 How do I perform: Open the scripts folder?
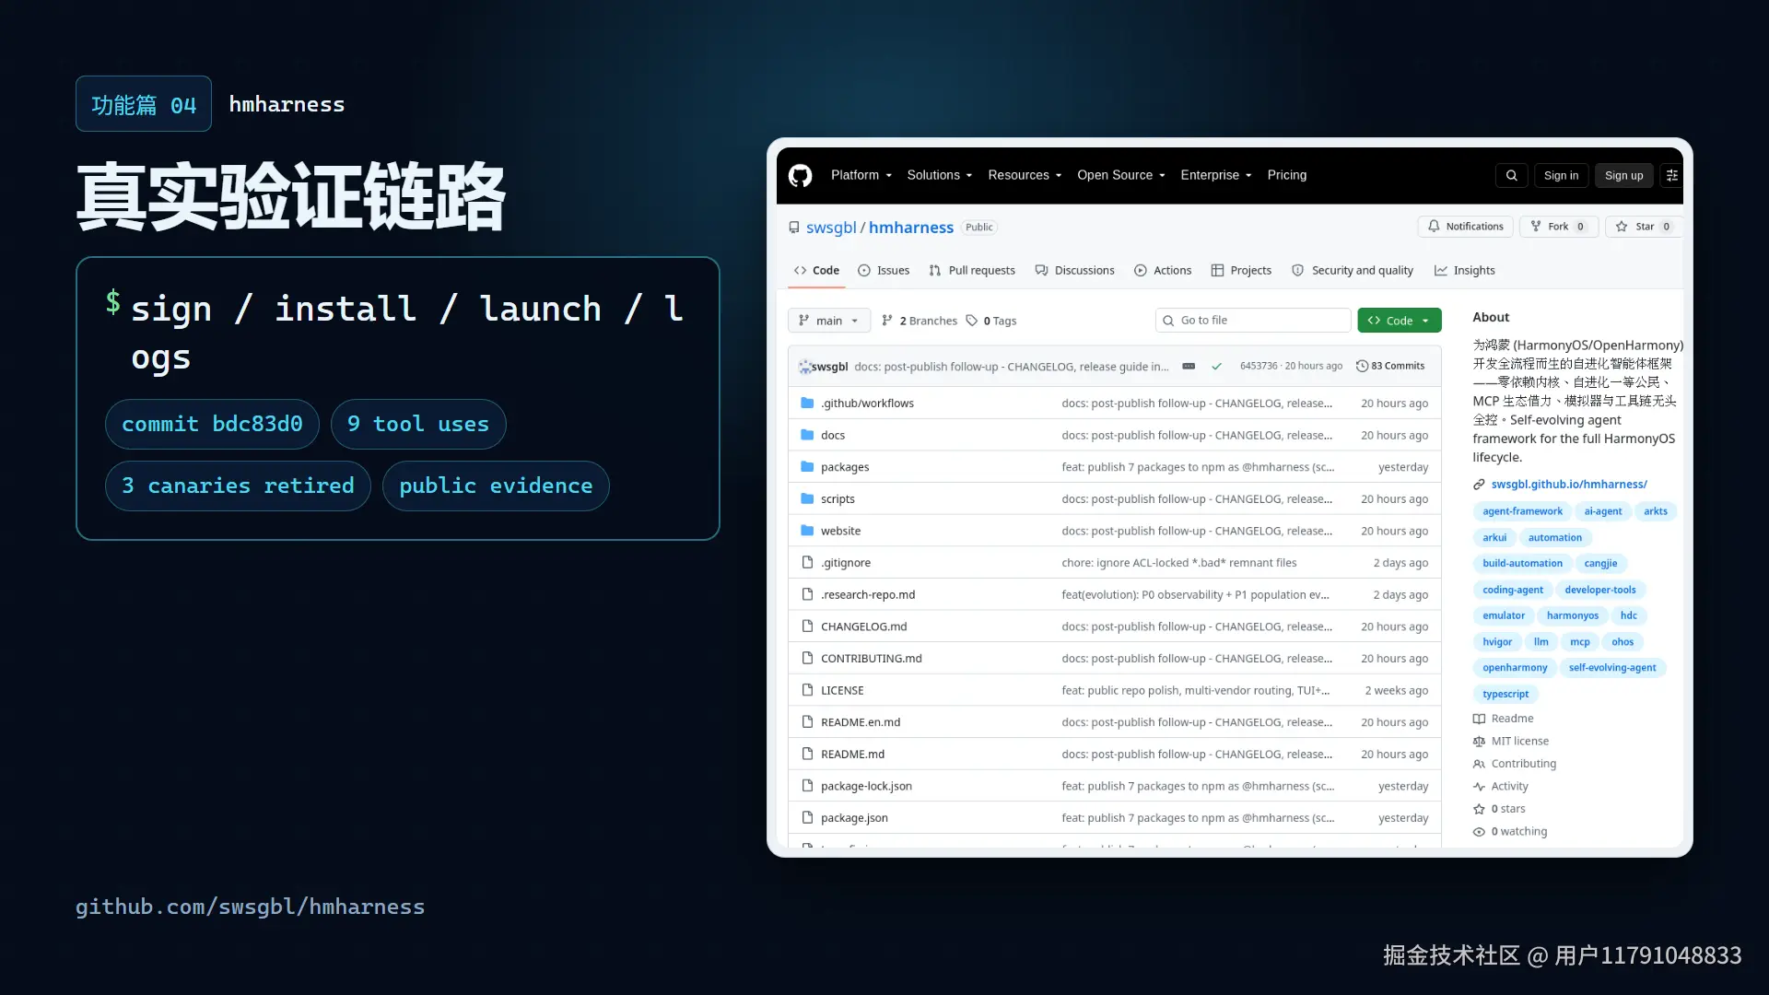pos(837,499)
